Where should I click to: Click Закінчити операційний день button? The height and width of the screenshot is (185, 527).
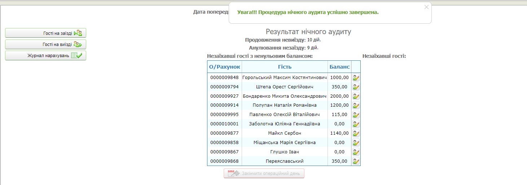[264, 174]
